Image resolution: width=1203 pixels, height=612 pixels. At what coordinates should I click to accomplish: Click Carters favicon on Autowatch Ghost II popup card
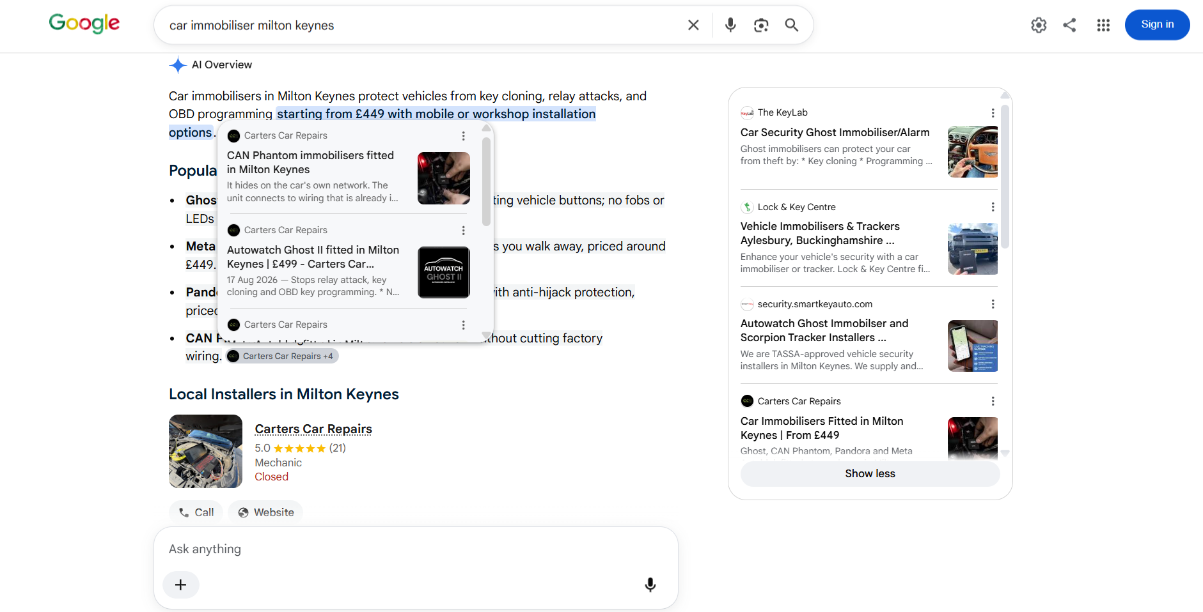[233, 230]
